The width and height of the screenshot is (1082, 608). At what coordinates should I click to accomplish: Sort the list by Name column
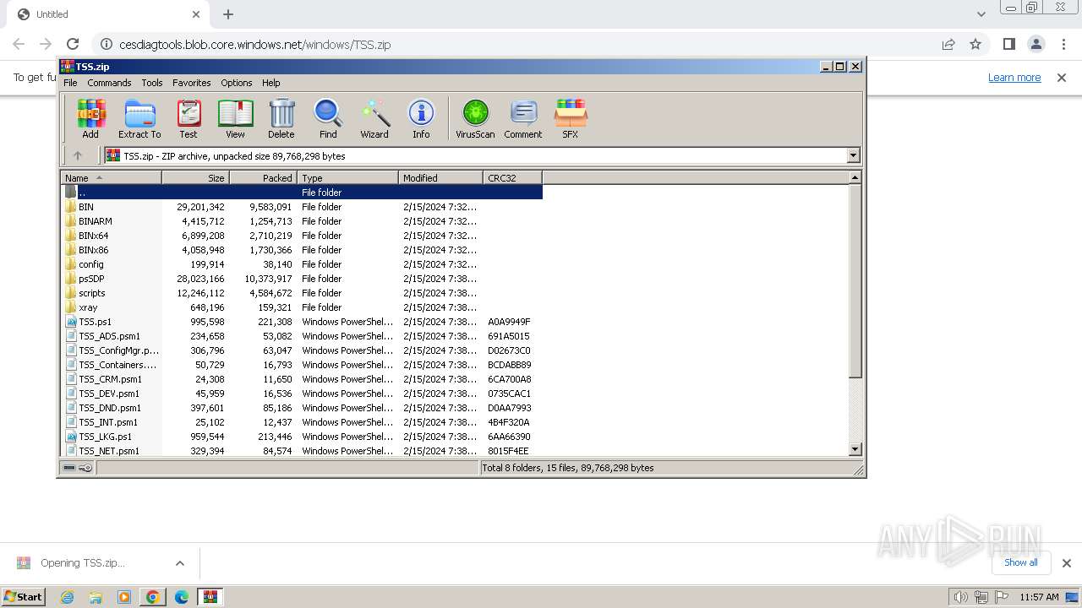coord(112,178)
